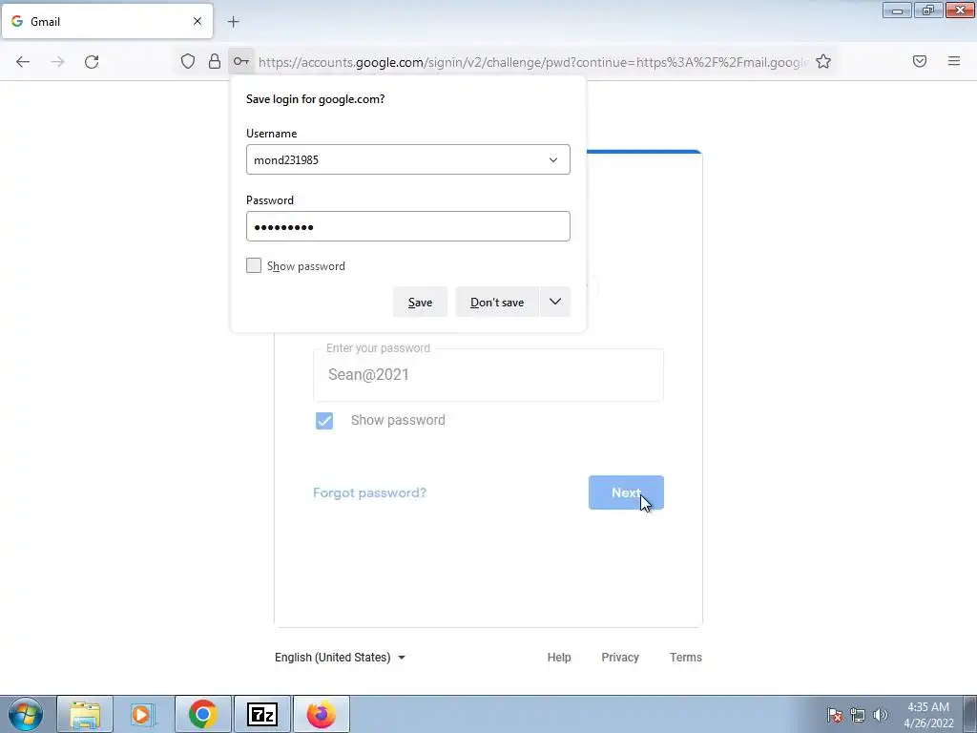Expand the Username suggestions dropdown
The width and height of the screenshot is (977, 733).
click(553, 159)
